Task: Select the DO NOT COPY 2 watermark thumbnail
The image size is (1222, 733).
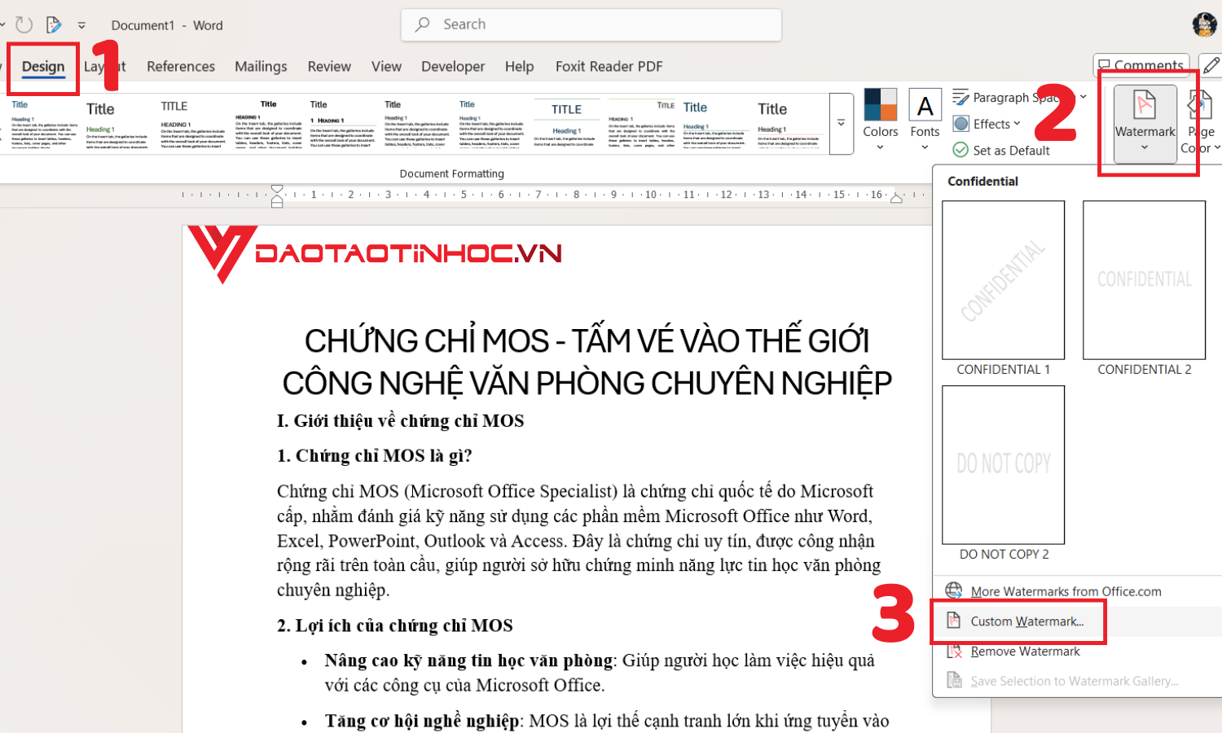Action: pos(1002,464)
